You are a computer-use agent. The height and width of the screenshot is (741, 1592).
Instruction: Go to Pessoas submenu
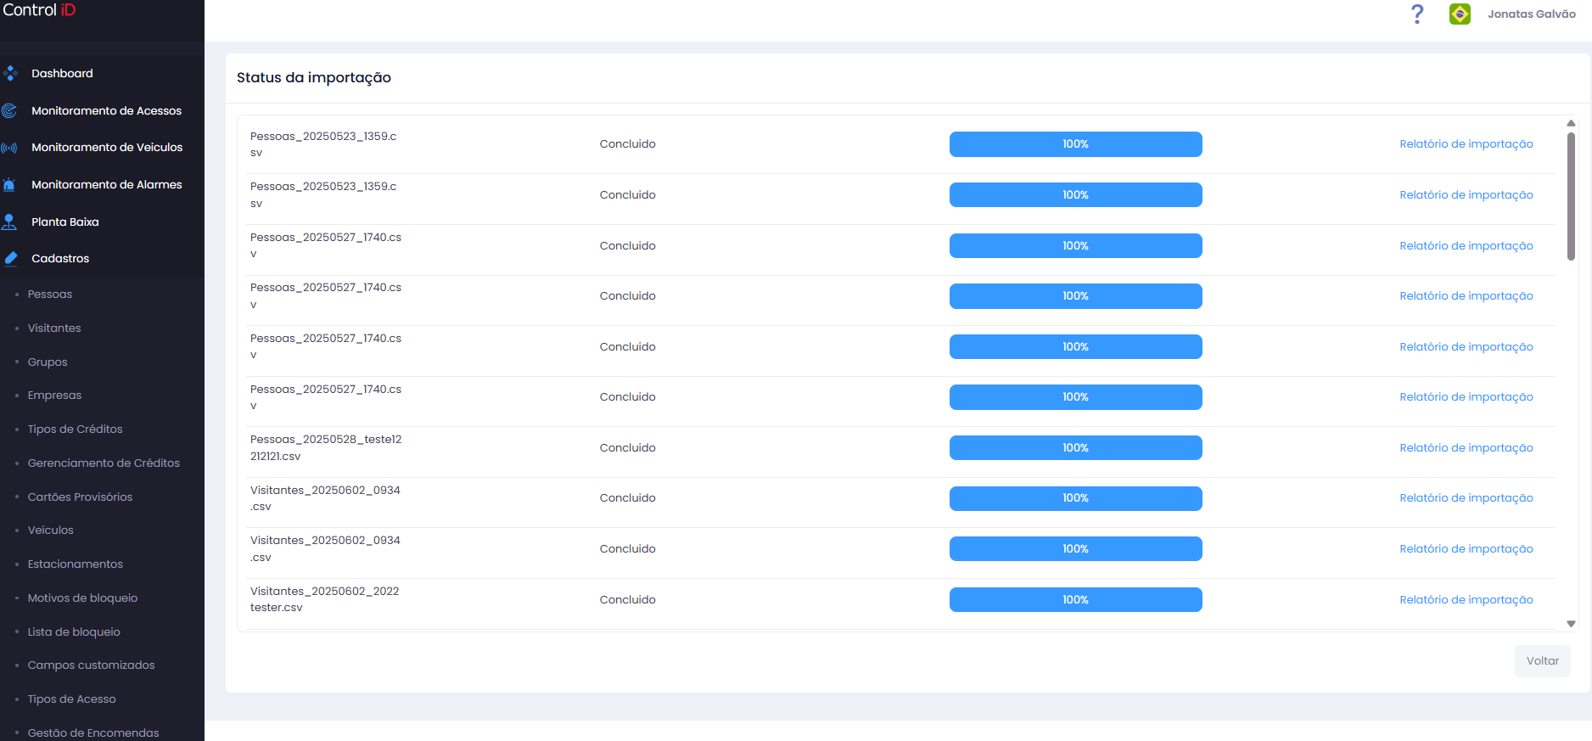tap(50, 295)
